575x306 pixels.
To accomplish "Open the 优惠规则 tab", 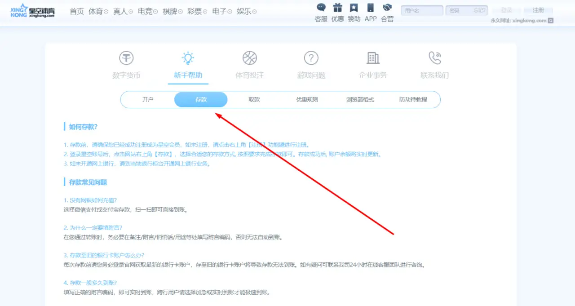I will tap(307, 100).
